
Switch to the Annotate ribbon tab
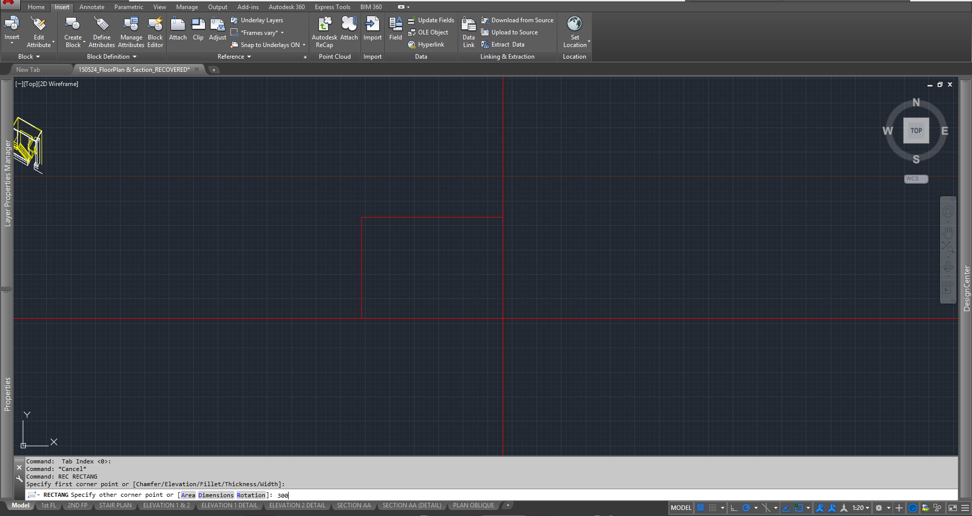92,7
